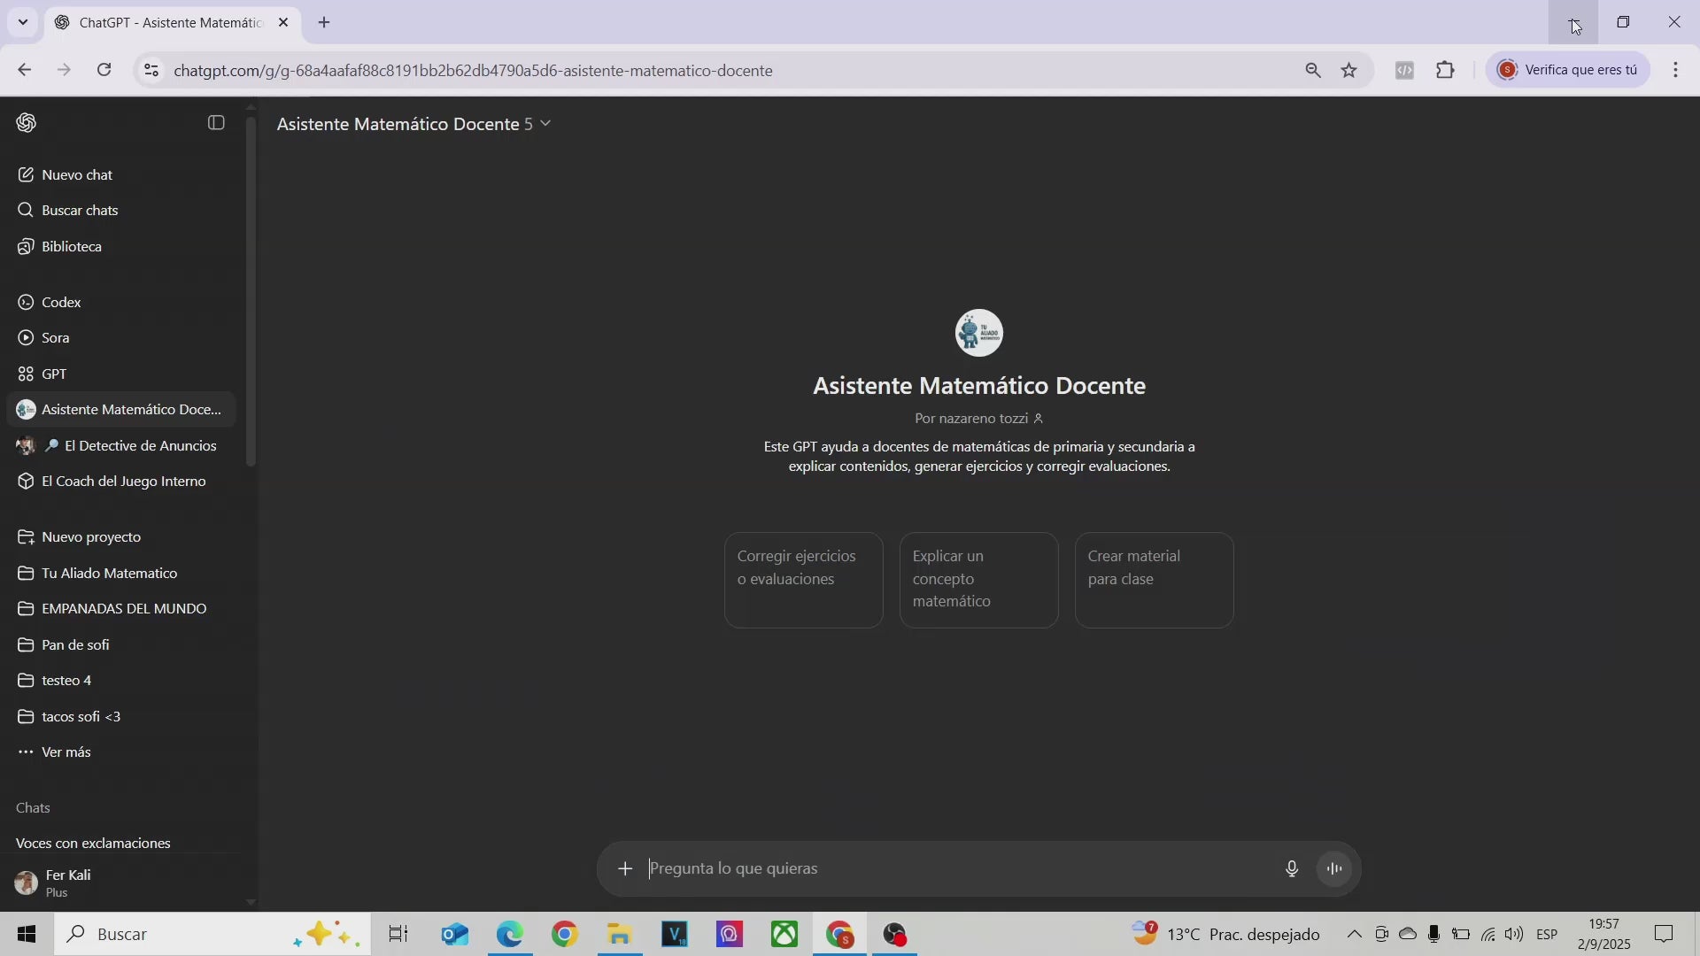Click the taskbar Buscar search box
The image size is (1700, 956).
pos(212,935)
